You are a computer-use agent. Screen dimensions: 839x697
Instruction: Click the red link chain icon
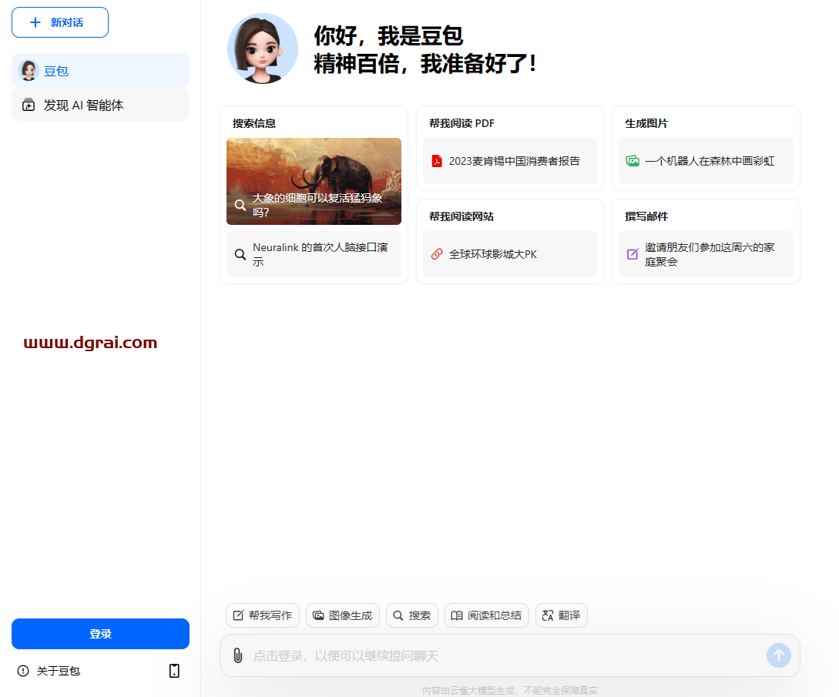tap(437, 254)
